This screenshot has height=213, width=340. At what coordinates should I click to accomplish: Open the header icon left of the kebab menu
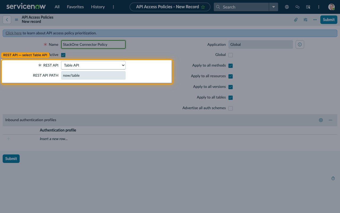308,7
